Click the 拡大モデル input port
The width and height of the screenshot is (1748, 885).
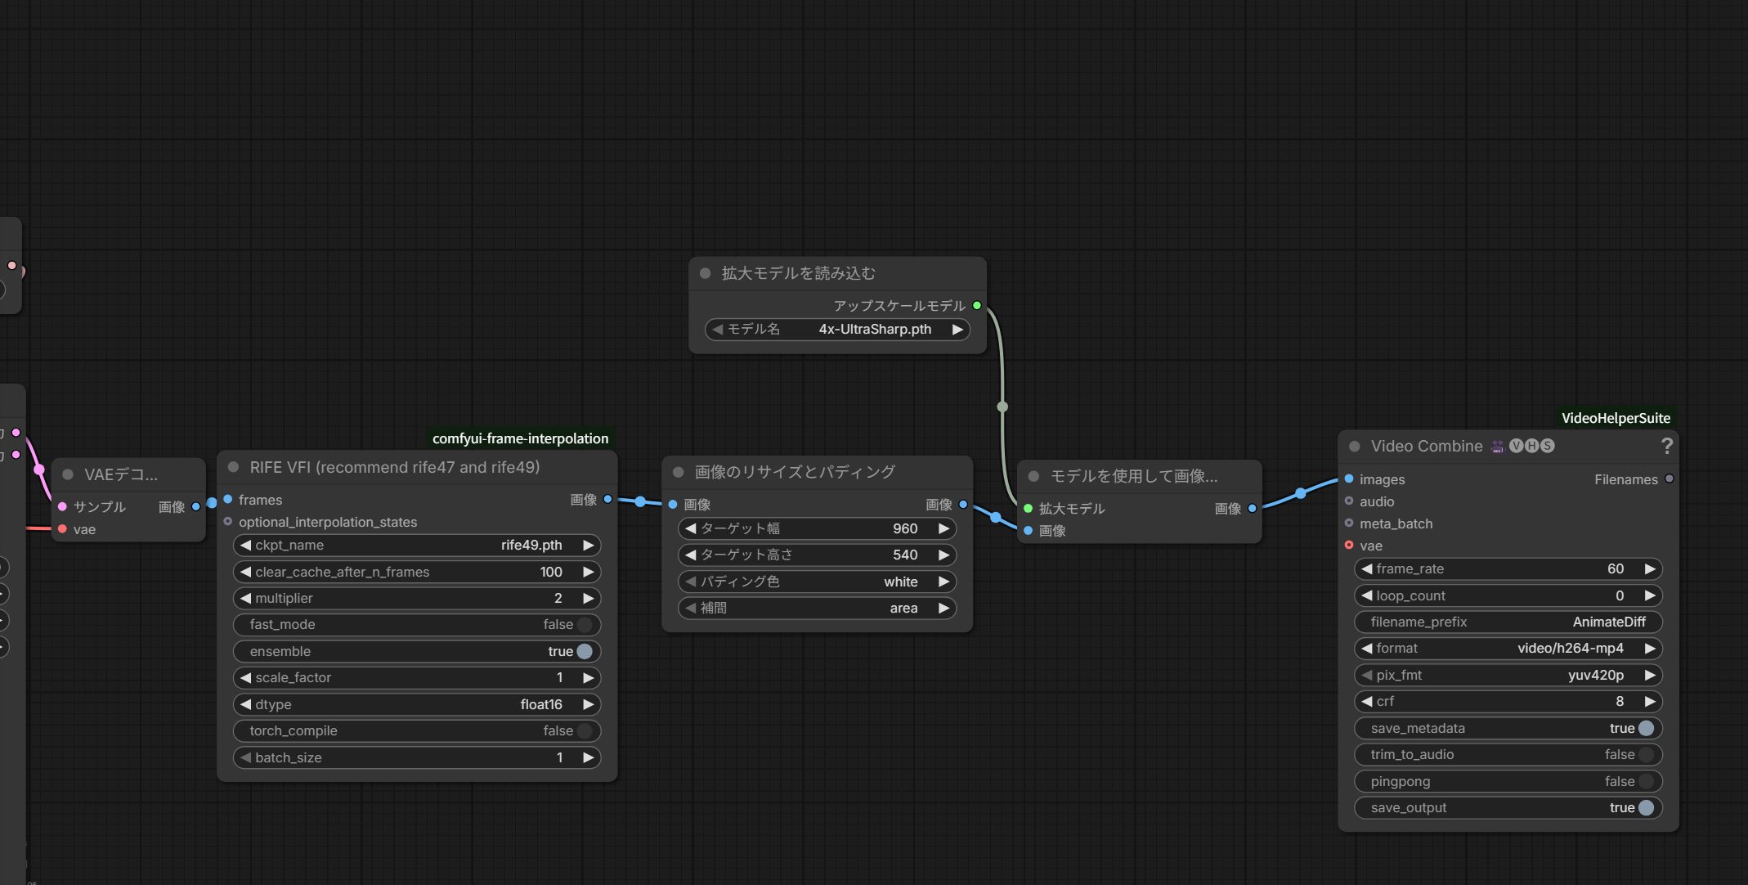point(1029,508)
